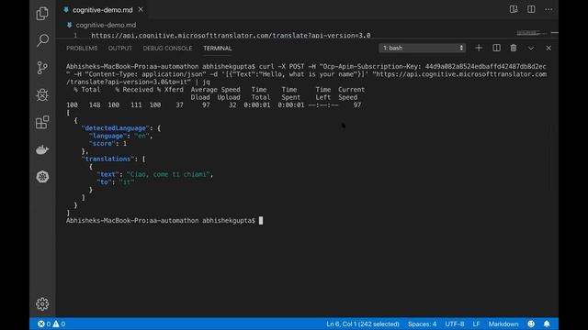Open the notifications bell
588x330 pixels.
click(x=547, y=324)
